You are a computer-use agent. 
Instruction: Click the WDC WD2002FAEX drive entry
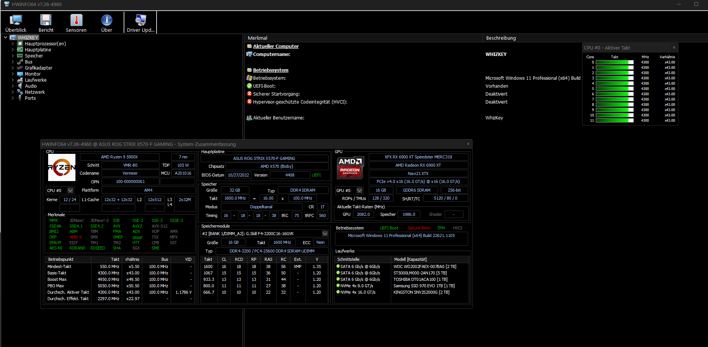pos(425,266)
